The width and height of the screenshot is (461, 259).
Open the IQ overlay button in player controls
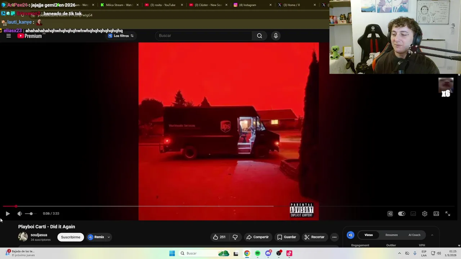(x=390, y=214)
